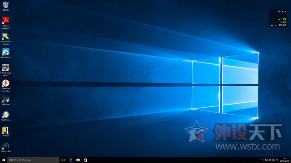Screen dimensions: 291x163
Task: Open the taskbar clock showing 1:05
Action: pyautogui.click(x=284, y=160)
